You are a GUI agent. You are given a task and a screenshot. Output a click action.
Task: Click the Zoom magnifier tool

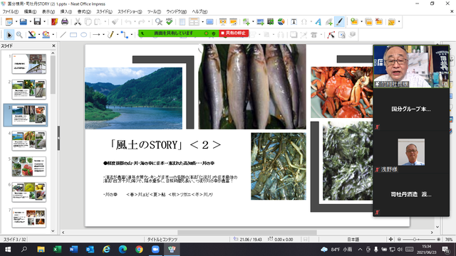(x=19, y=35)
